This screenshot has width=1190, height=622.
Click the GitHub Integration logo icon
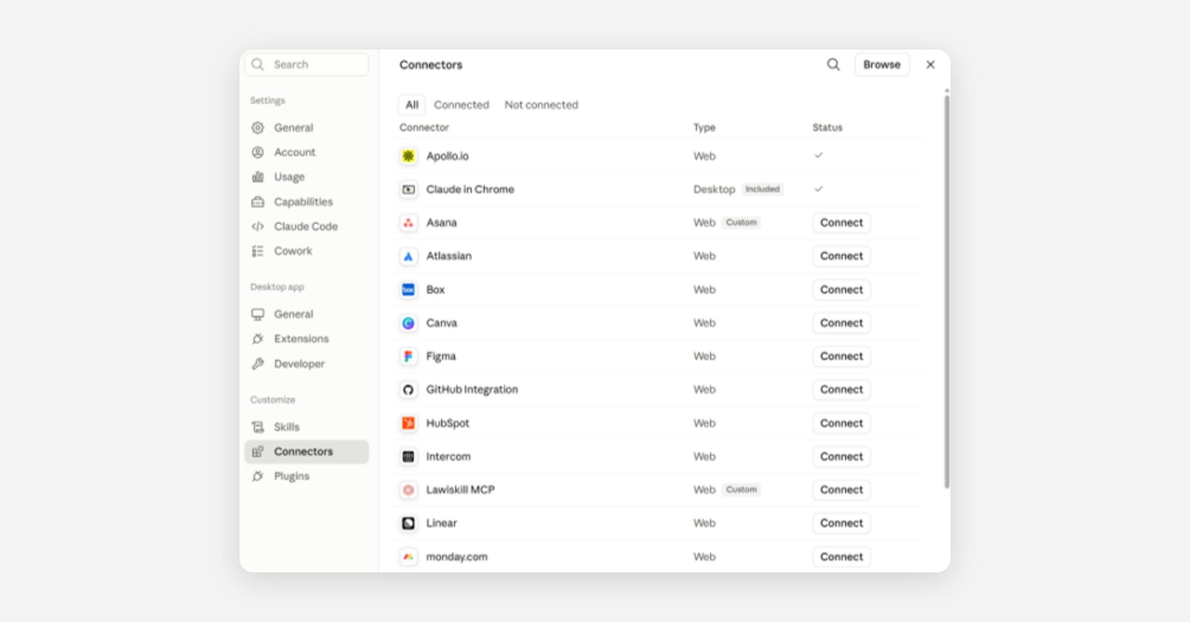(408, 390)
